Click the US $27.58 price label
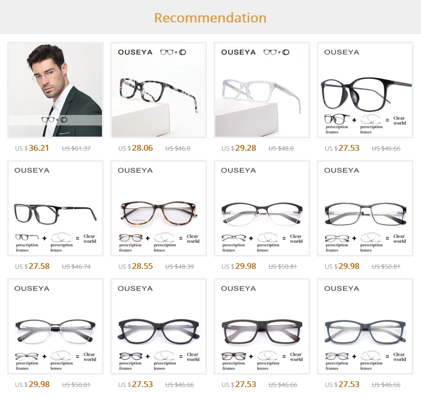Image resolution: width=421 pixels, height=398 pixels. (32, 266)
